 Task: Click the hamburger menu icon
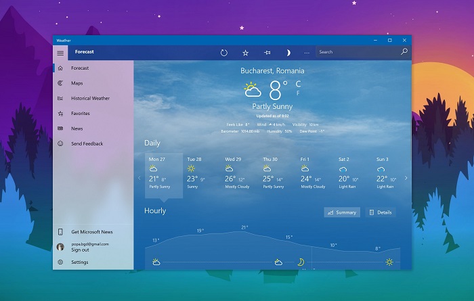(x=60, y=52)
